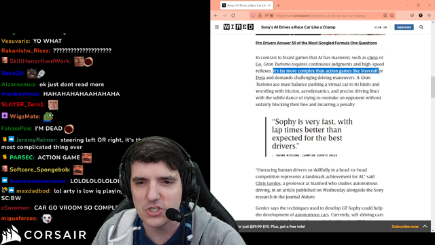Open the Firefox account avatar
The width and height of the screenshot is (435, 245).
coord(421,16)
